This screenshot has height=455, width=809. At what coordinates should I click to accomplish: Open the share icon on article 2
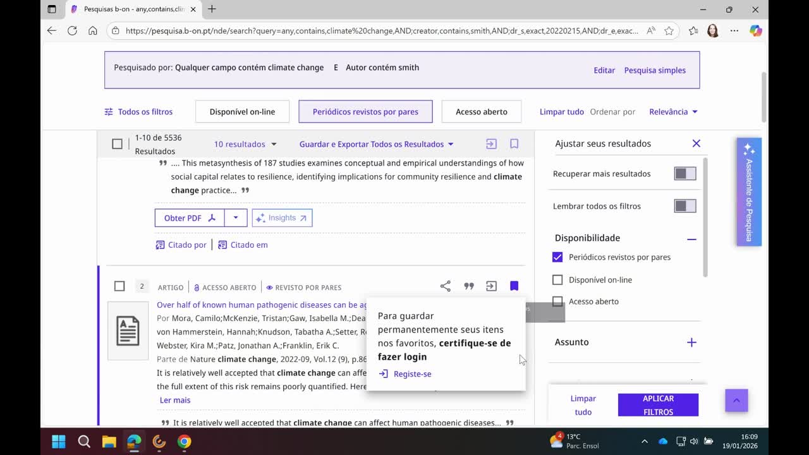pyautogui.click(x=446, y=286)
